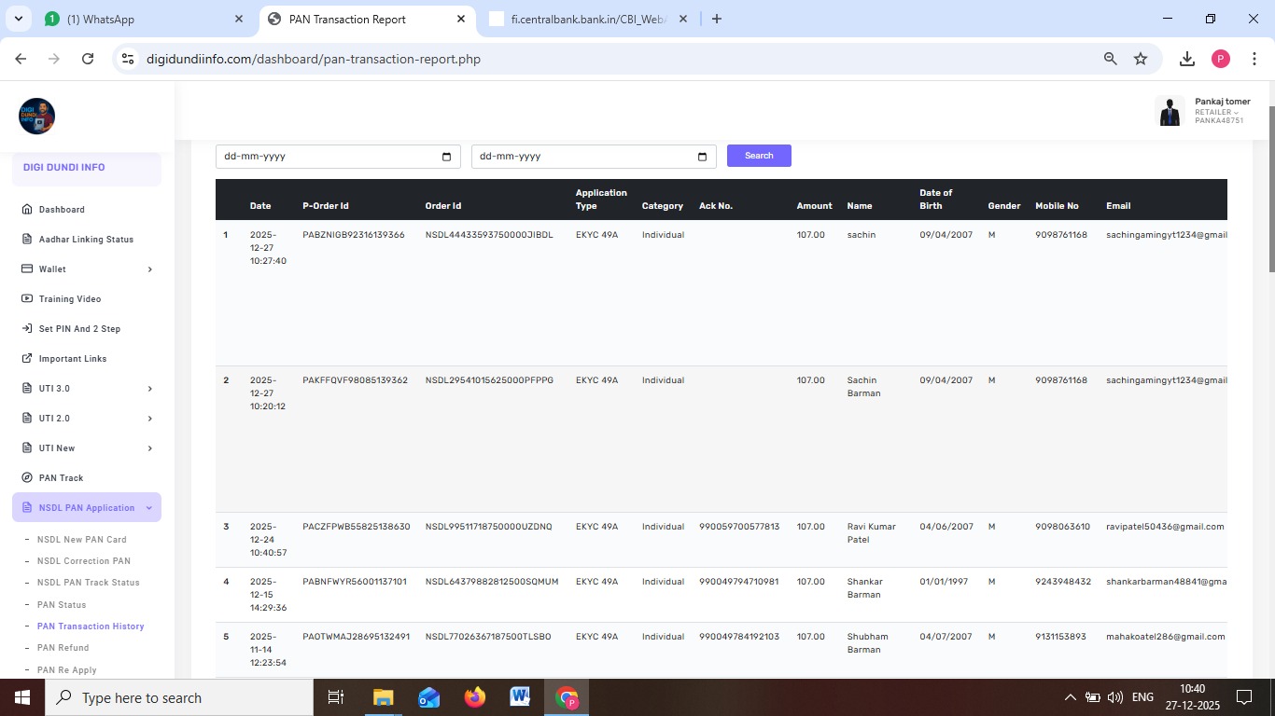
Task: Click the Dashboard home icon in sidebar
Action: (27, 210)
